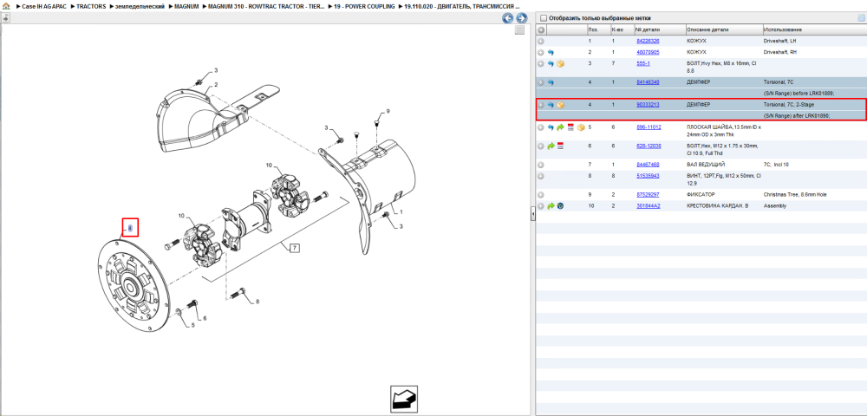Click the 'Описание детали' column header
The width and height of the screenshot is (867, 416).
pos(707,29)
